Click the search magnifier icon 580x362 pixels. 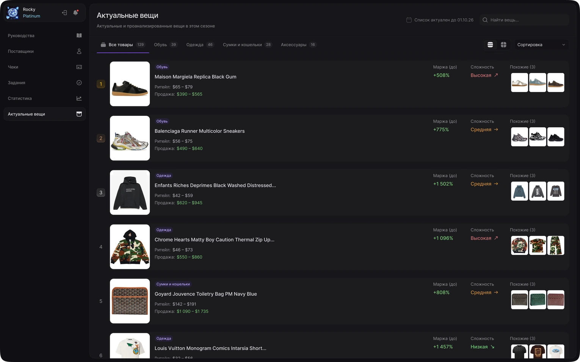tap(485, 20)
